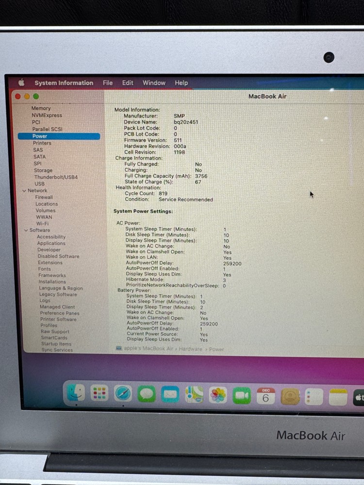
Task: Select Fonts under Software
Action: (x=44, y=269)
